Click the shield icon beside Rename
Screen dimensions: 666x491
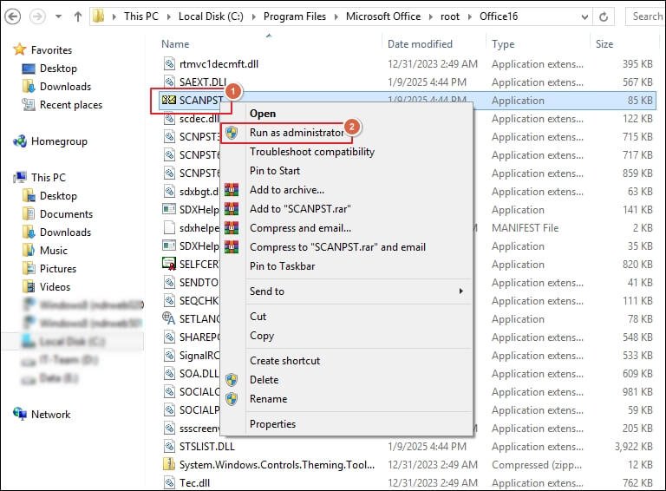coord(232,399)
